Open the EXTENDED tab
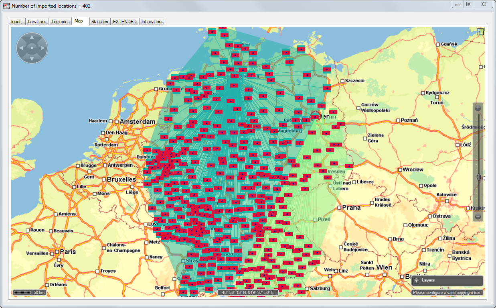Viewport: 496px width, 308px height. (x=125, y=22)
